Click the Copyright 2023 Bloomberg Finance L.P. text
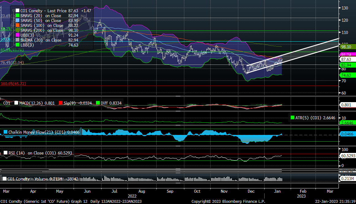Screen dimensions: 356x204 click(x=228, y=202)
